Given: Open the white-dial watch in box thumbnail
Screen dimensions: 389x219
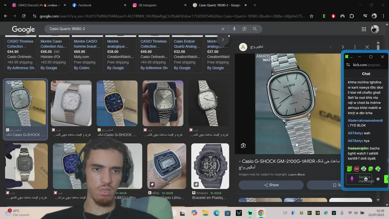Looking at the screenshot, I should click(71, 103).
